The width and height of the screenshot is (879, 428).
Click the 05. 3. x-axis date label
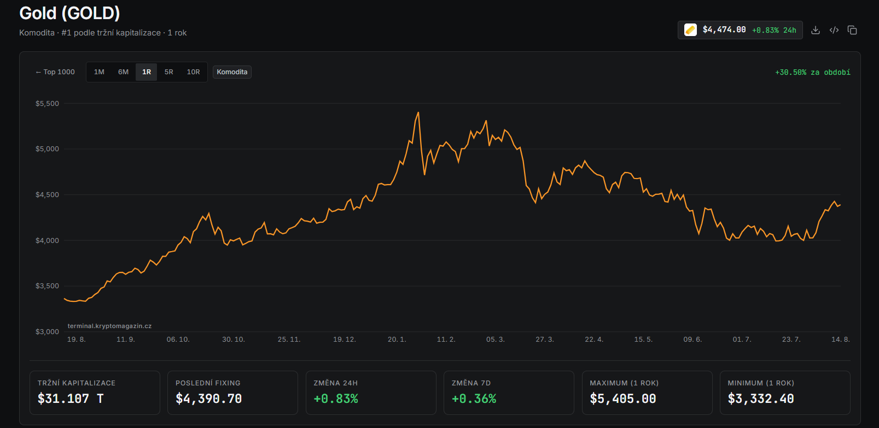(496, 340)
